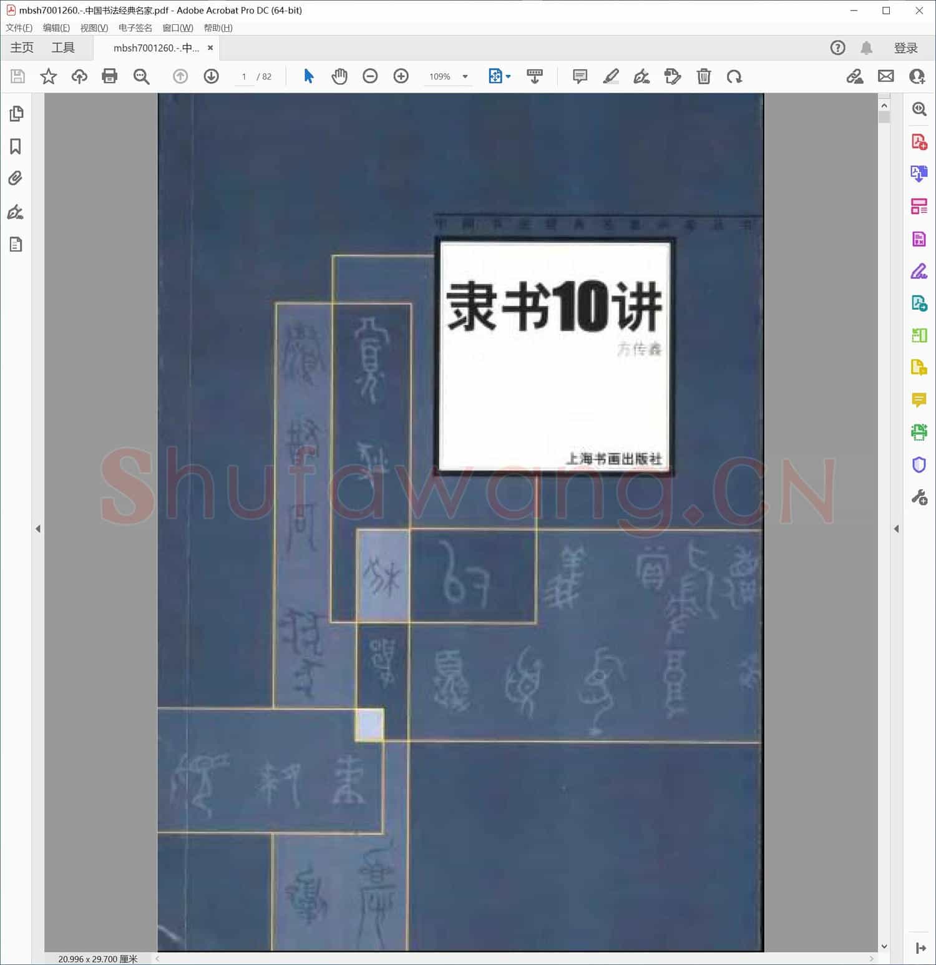This screenshot has height=965, width=936.
Task: Open the Bookmarks panel
Action: pos(16,147)
